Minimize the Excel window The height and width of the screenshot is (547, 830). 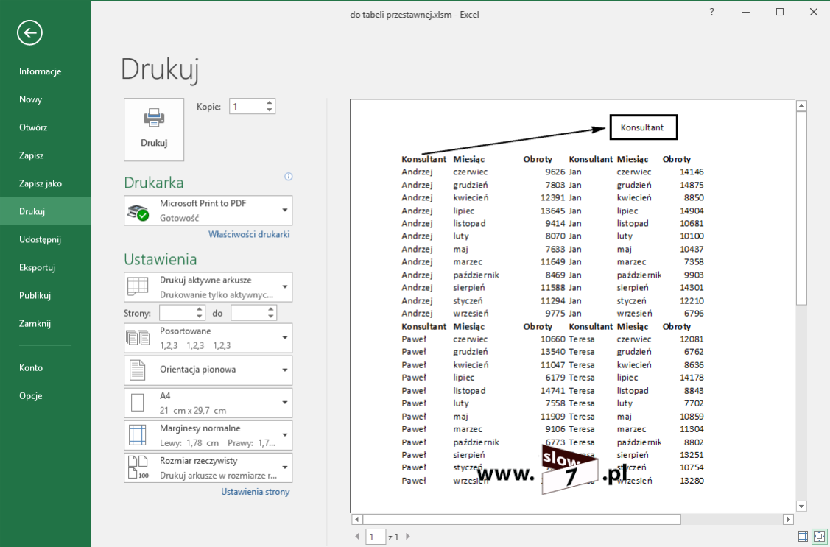(746, 13)
